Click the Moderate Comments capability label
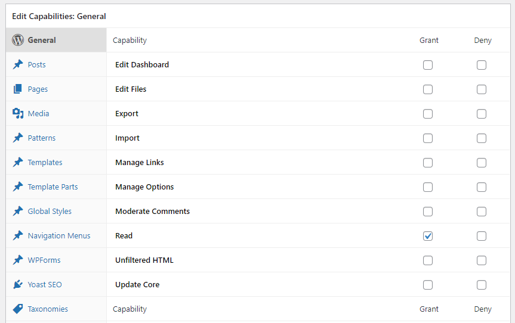515x323 pixels. (x=152, y=211)
